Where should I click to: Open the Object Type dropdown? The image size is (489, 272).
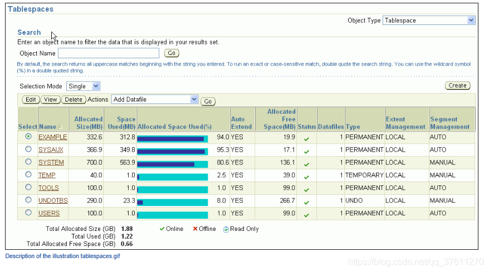pyautogui.click(x=428, y=21)
